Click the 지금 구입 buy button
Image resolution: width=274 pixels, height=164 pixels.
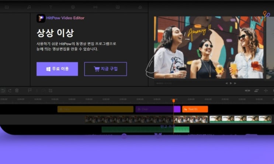click(x=105, y=69)
